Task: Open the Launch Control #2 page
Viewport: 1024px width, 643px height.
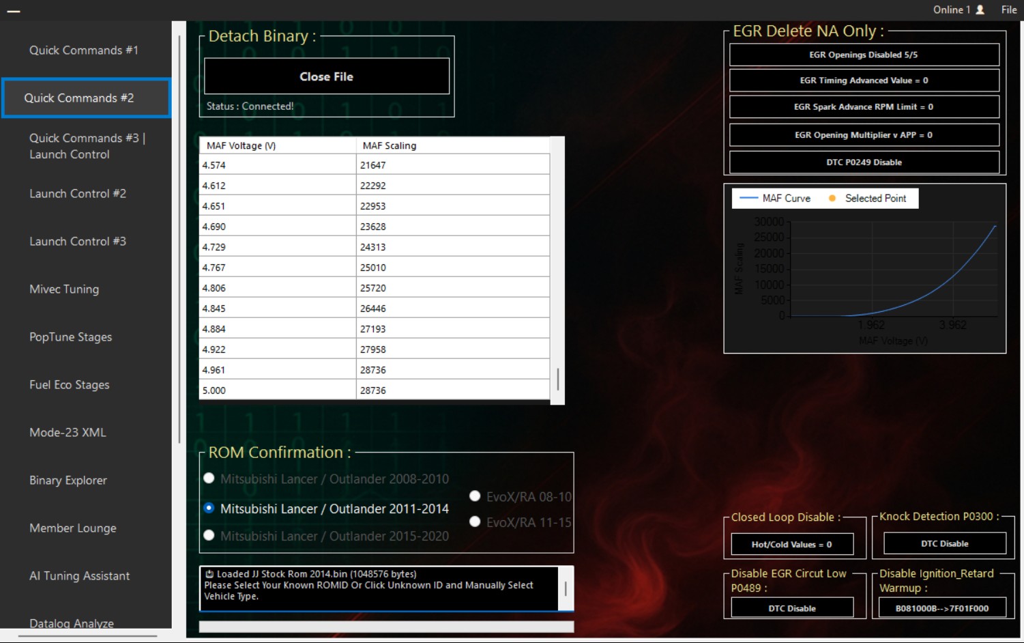Action: pos(78,194)
